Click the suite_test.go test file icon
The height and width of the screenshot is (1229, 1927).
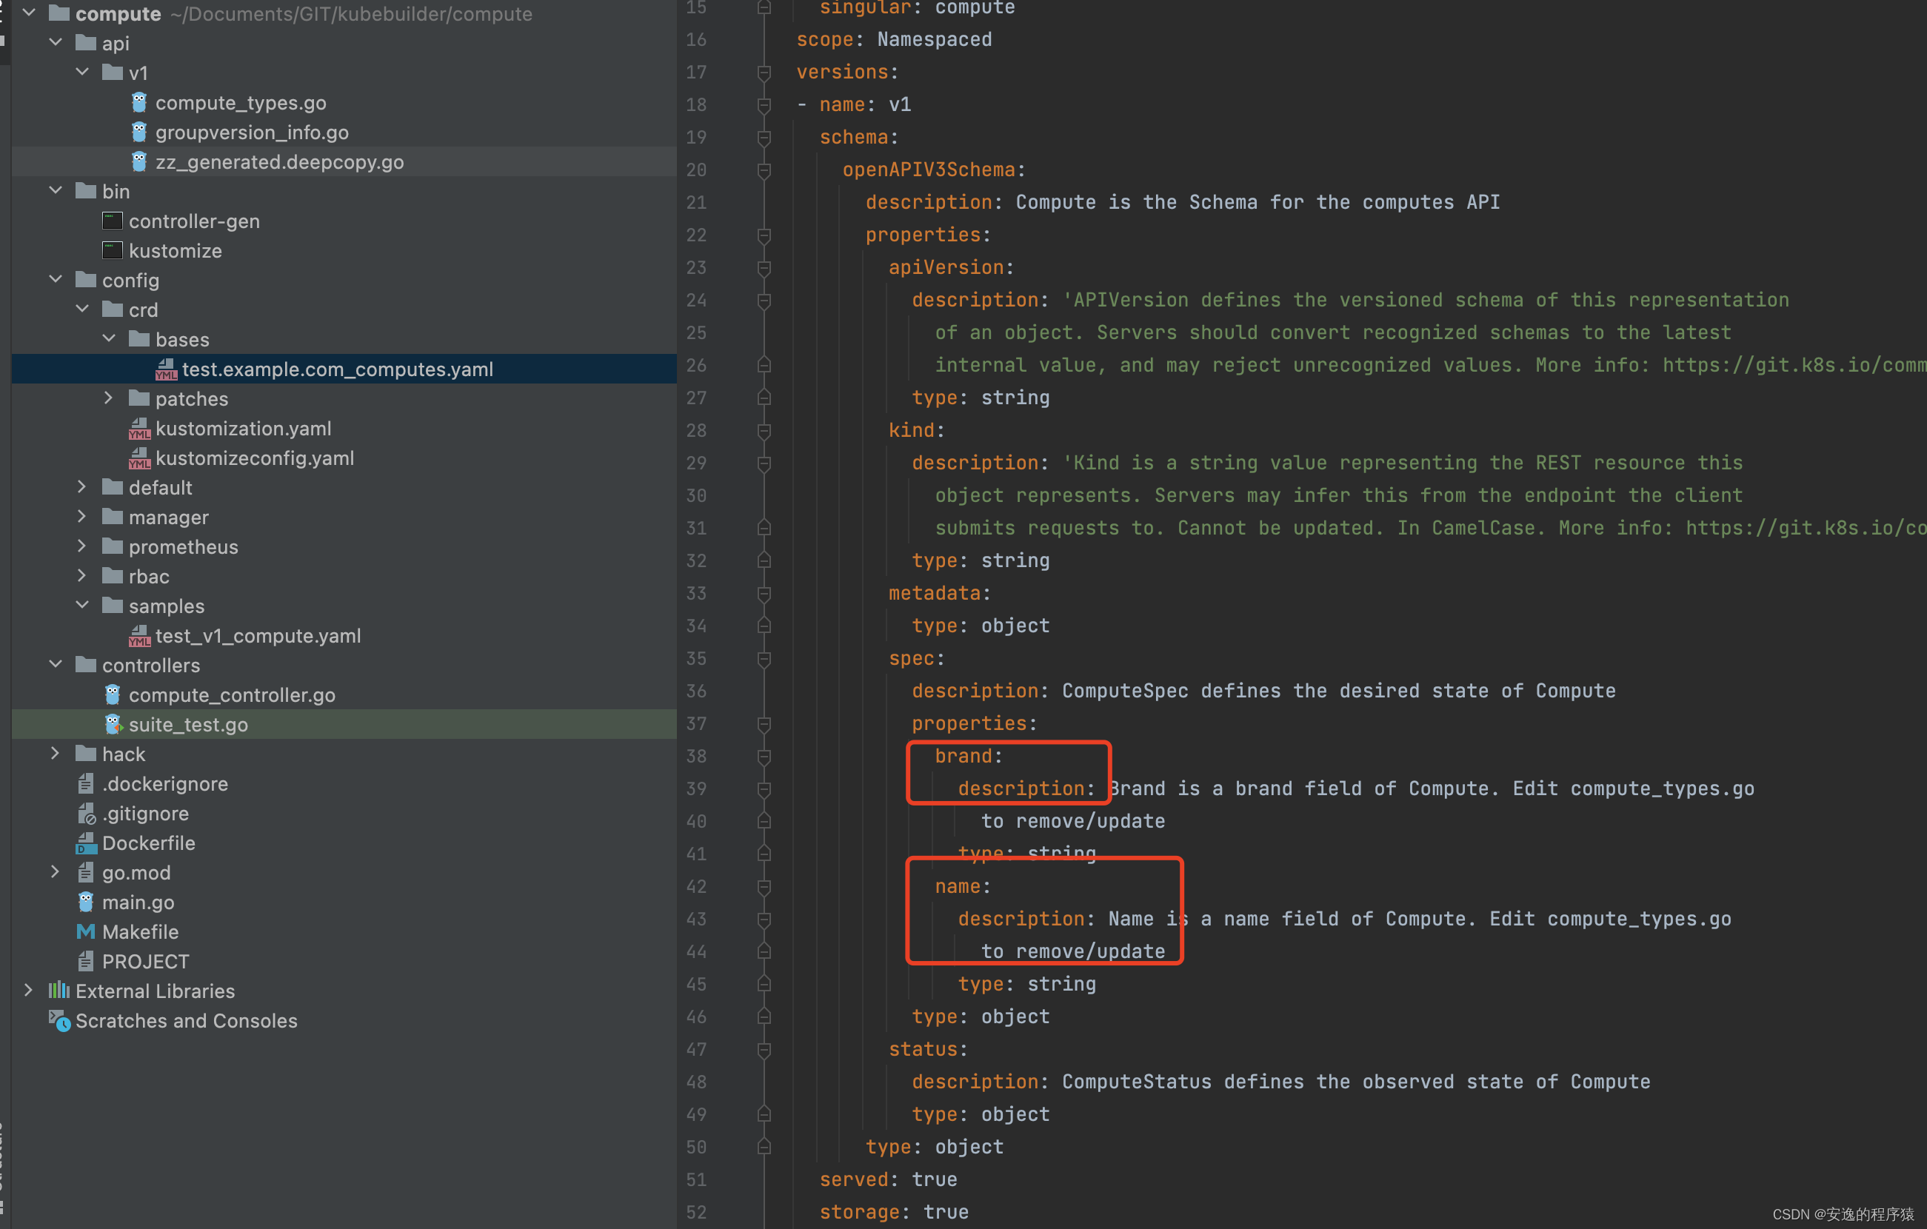pos(113,725)
